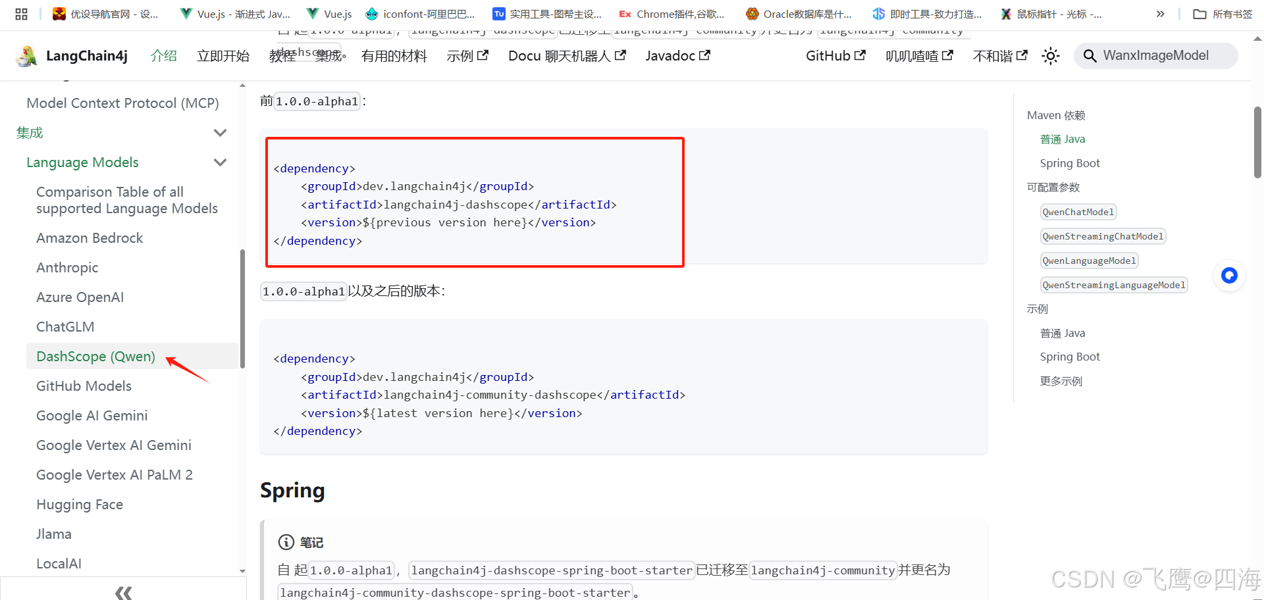The image size is (1264, 600).
Task: Collapse the 集成 sidebar section chevron
Action: tap(221, 133)
